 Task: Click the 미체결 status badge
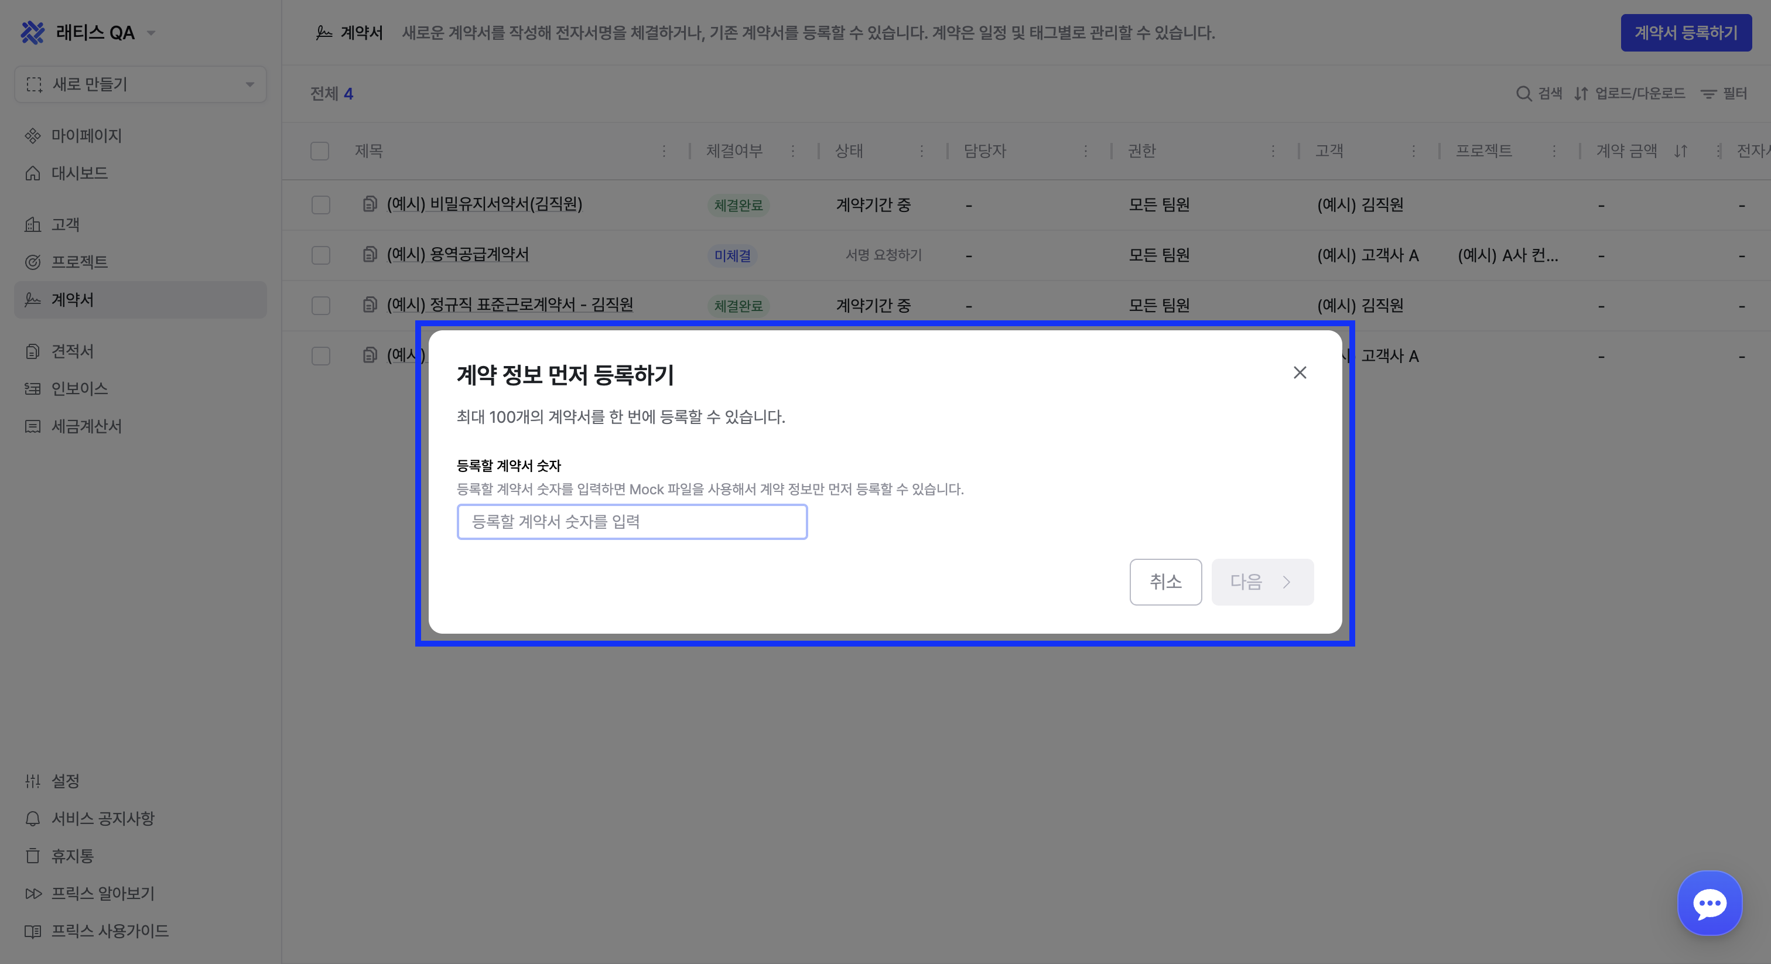click(732, 256)
